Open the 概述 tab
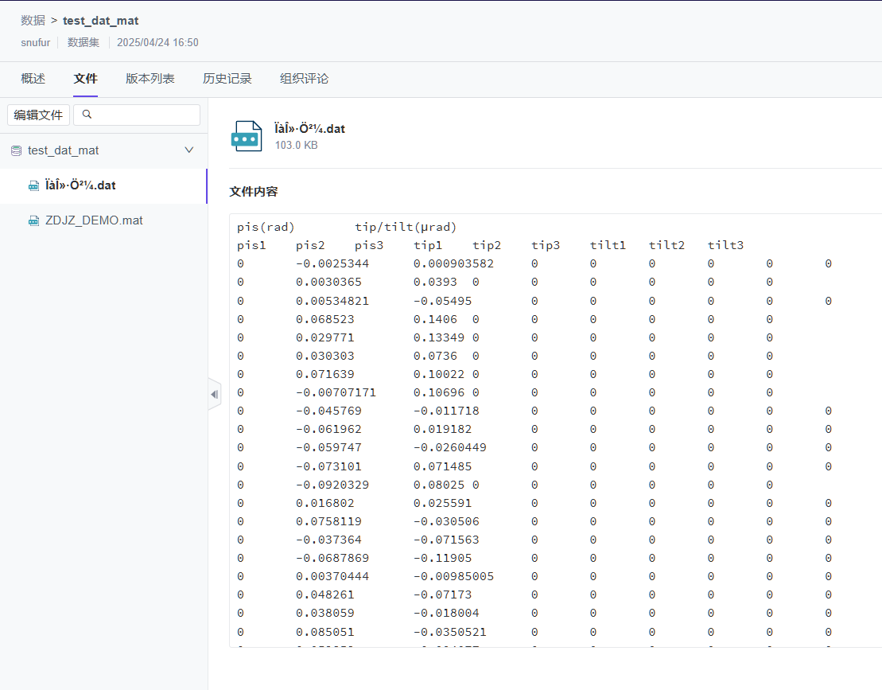This screenshot has width=882, height=690. pyautogui.click(x=33, y=79)
